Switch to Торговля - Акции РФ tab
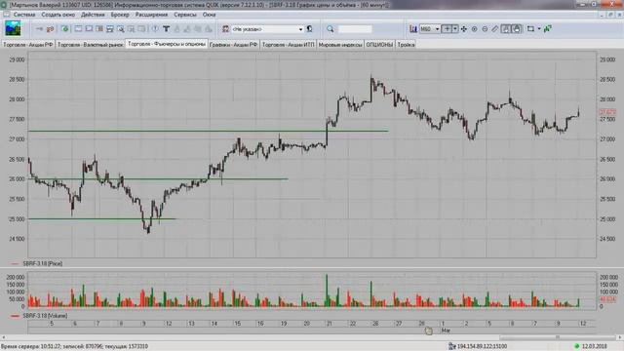The width and height of the screenshot is (624, 351). tap(28, 45)
